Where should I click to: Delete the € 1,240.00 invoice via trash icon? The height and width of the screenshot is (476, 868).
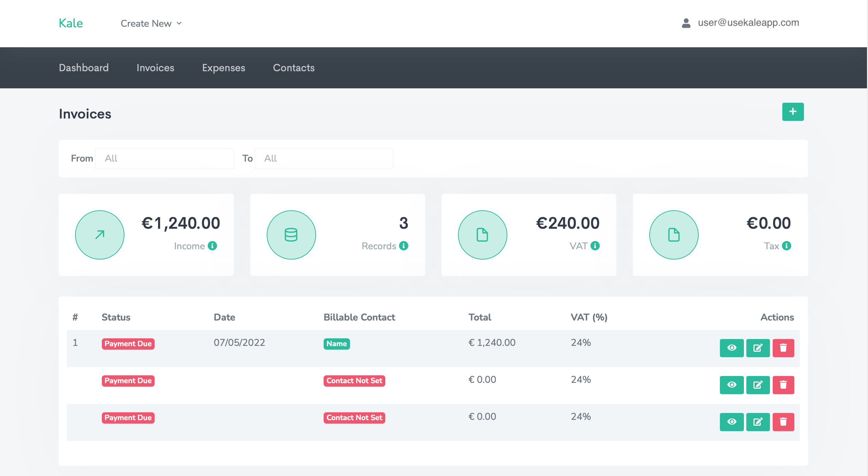tap(783, 348)
